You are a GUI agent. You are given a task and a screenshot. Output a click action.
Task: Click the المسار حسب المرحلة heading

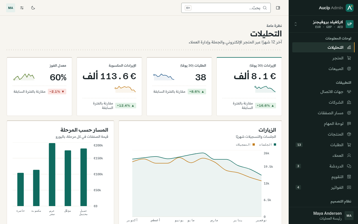(x=84, y=130)
